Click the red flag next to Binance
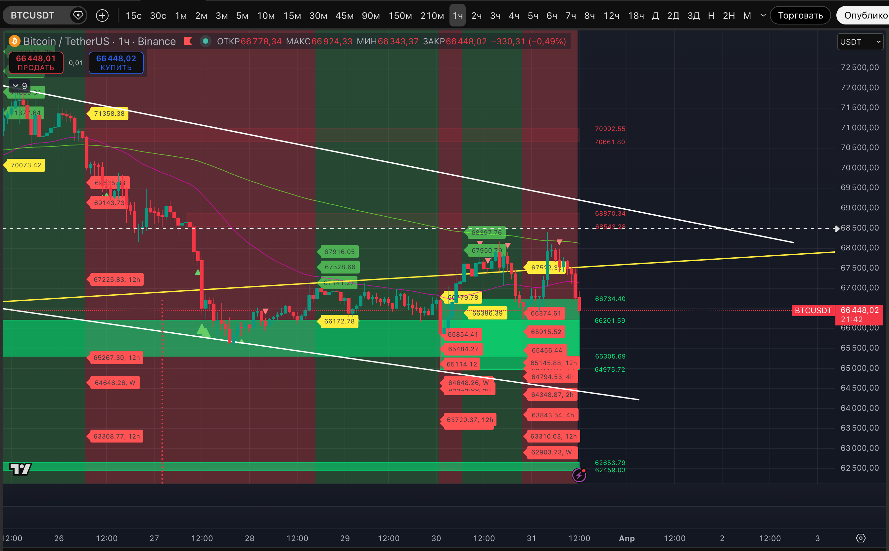Viewport: 889px width, 551px height. [188, 41]
